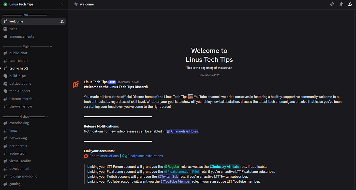Click the @Twitch Sub role mention

168,177
